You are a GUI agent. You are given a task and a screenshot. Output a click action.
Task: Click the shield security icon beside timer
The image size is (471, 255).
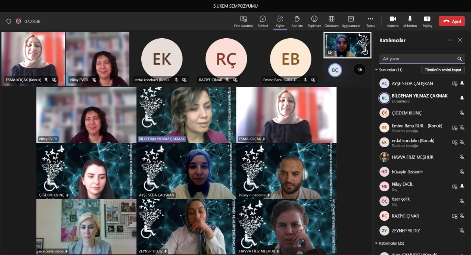click(9, 21)
